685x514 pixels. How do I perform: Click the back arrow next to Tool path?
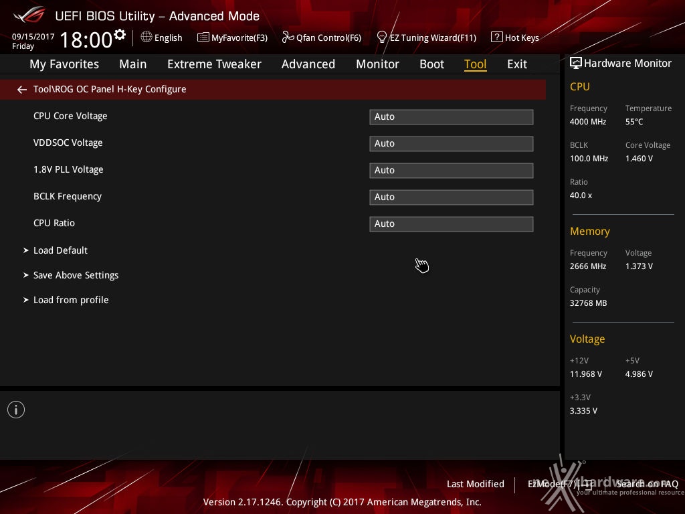point(22,90)
